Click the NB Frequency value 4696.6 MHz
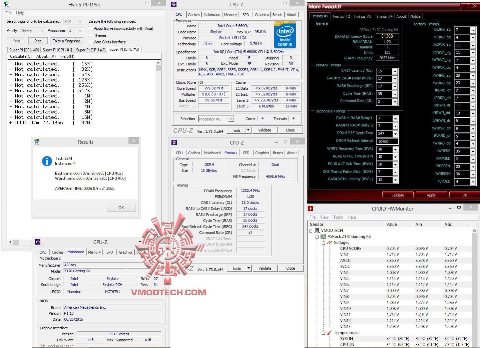This screenshot has width=480, height=348. click(x=275, y=177)
